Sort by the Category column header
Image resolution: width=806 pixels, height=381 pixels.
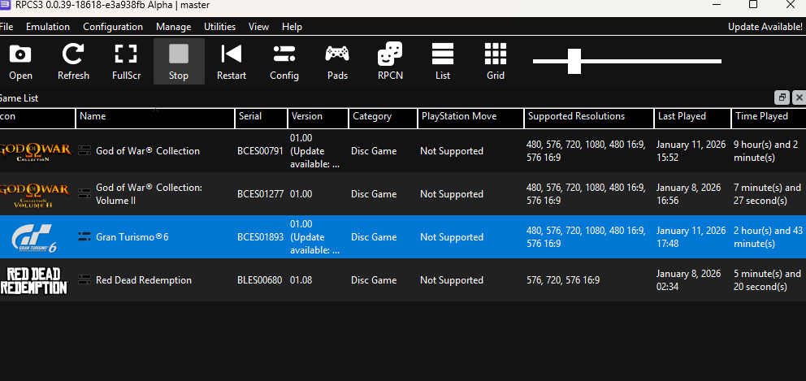coord(383,118)
